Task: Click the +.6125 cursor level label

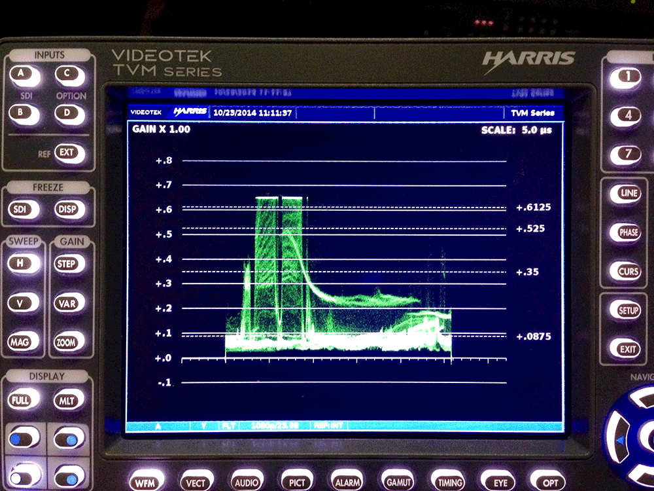Action: pyautogui.click(x=534, y=208)
